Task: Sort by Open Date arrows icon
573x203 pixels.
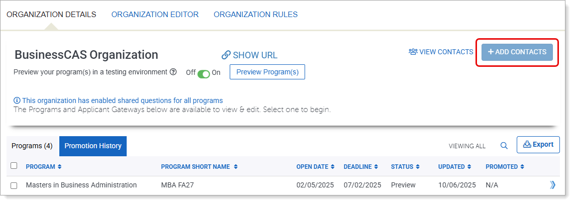Action: click(333, 167)
